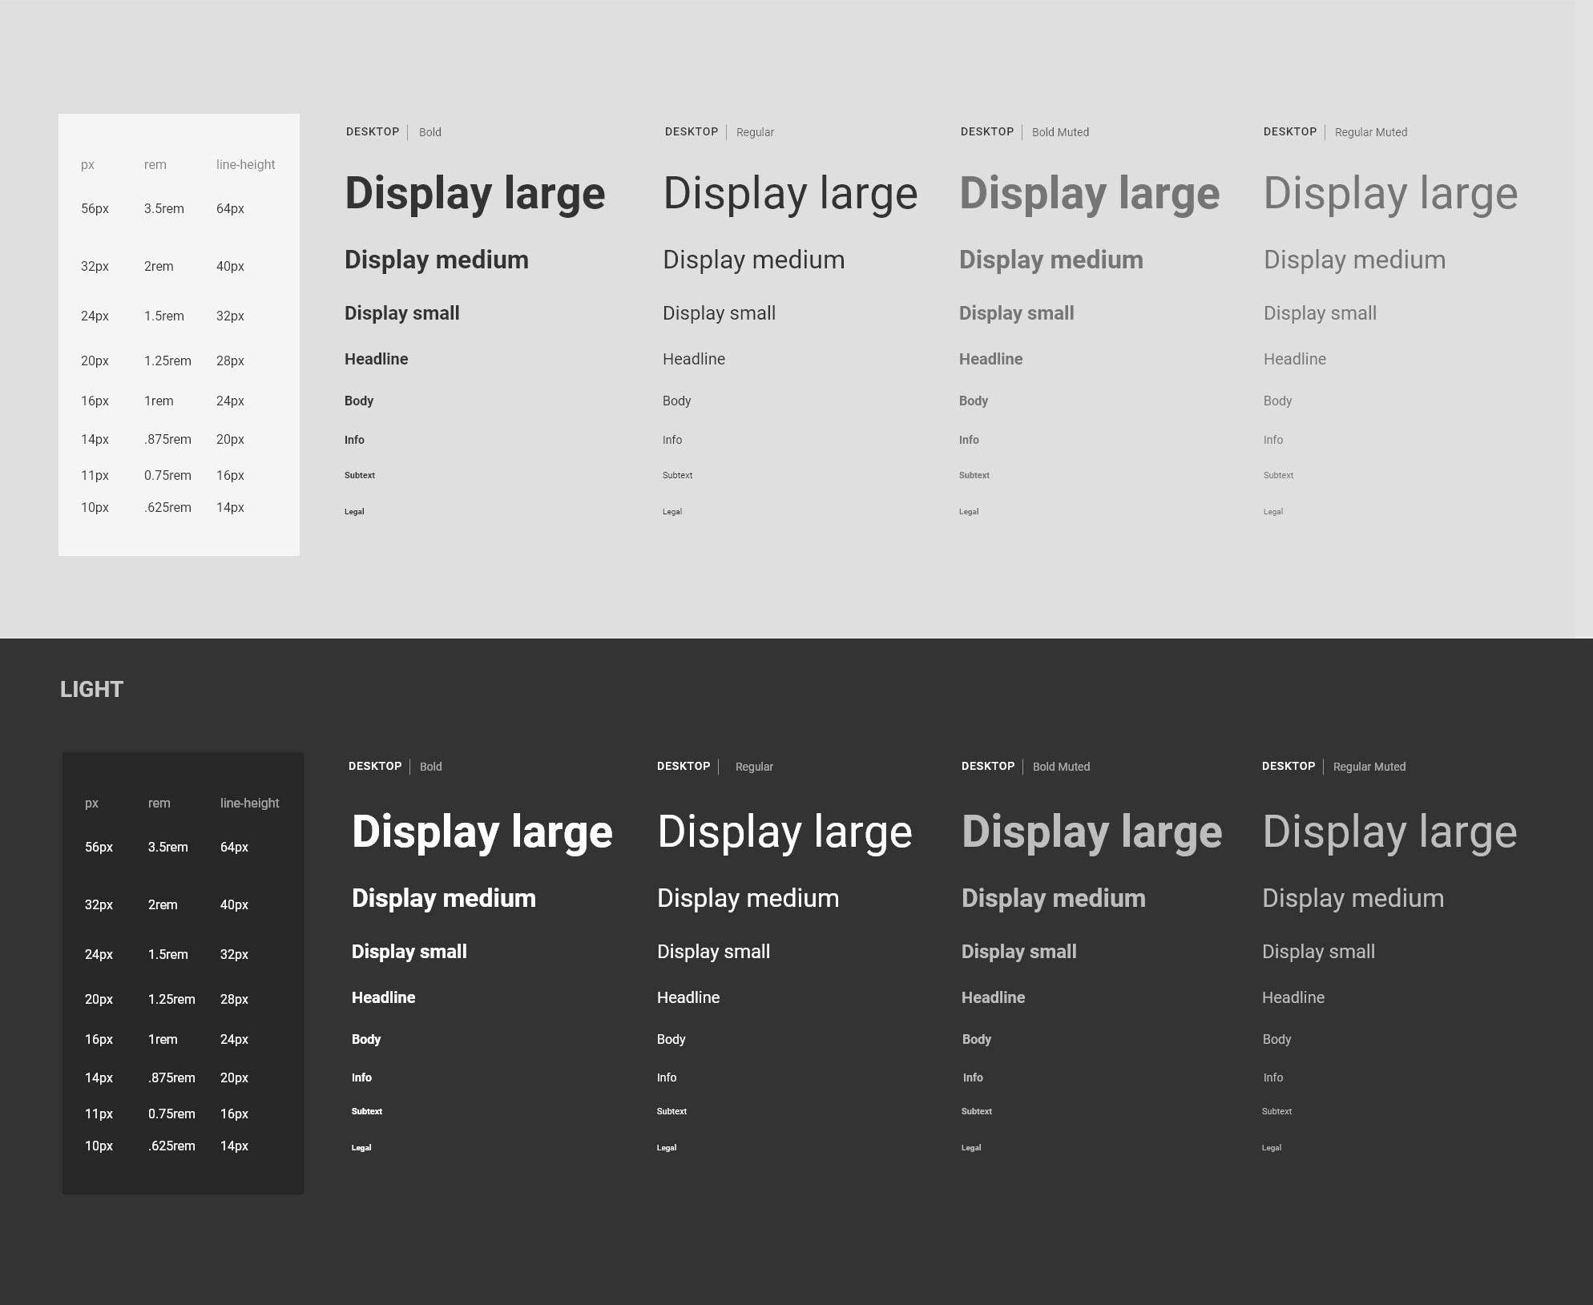Click the 'Bold Muted' label in the gray section
The width and height of the screenshot is (1593, 1305).
click(x=1060, y=132)
